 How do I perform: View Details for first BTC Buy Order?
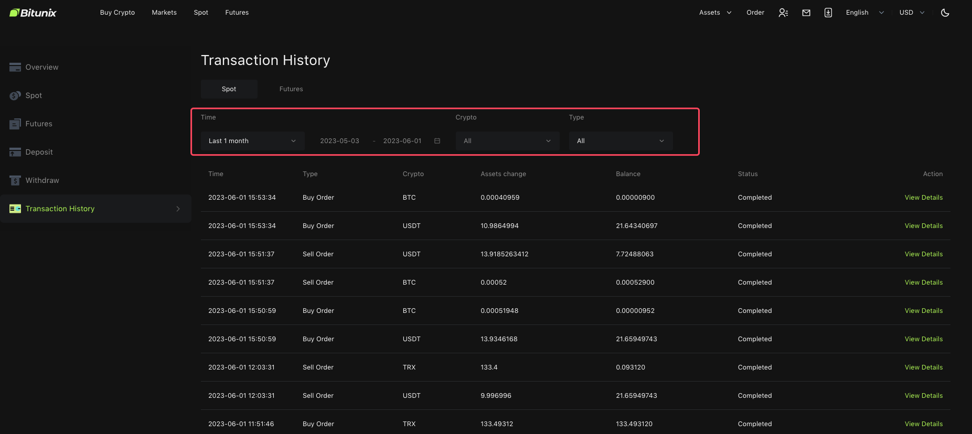[923, 198]
